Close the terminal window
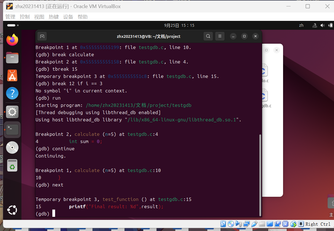Screen dimensions: 334x231 (x=256, y=36)
